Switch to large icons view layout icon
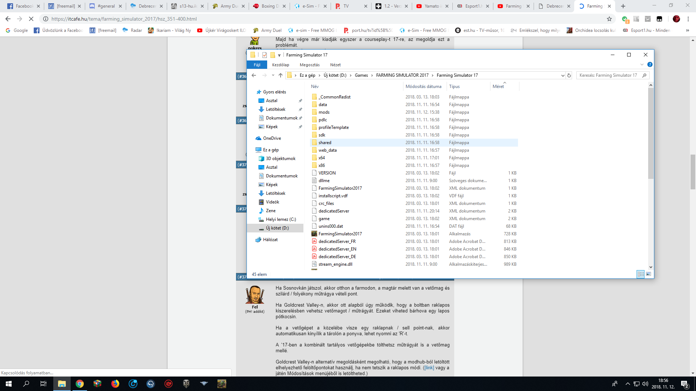This screenshot has height=391, width=696. coord(649,274)
